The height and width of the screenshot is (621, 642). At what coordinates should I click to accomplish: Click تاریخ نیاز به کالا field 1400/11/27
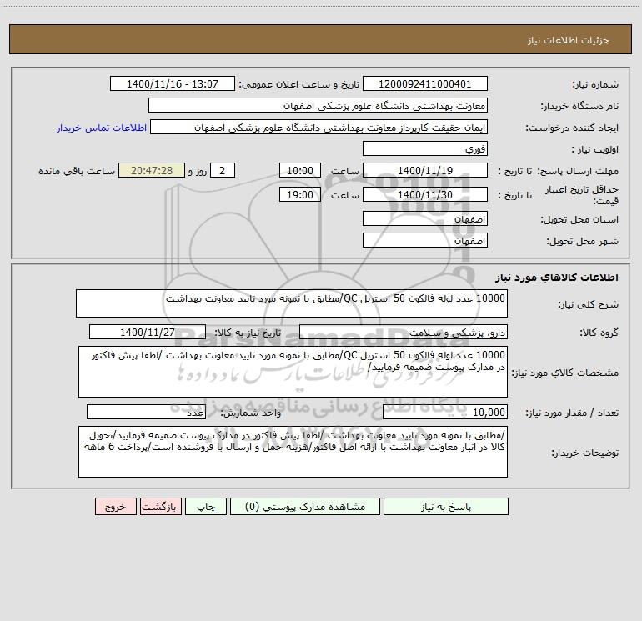(x=148, y=332)
